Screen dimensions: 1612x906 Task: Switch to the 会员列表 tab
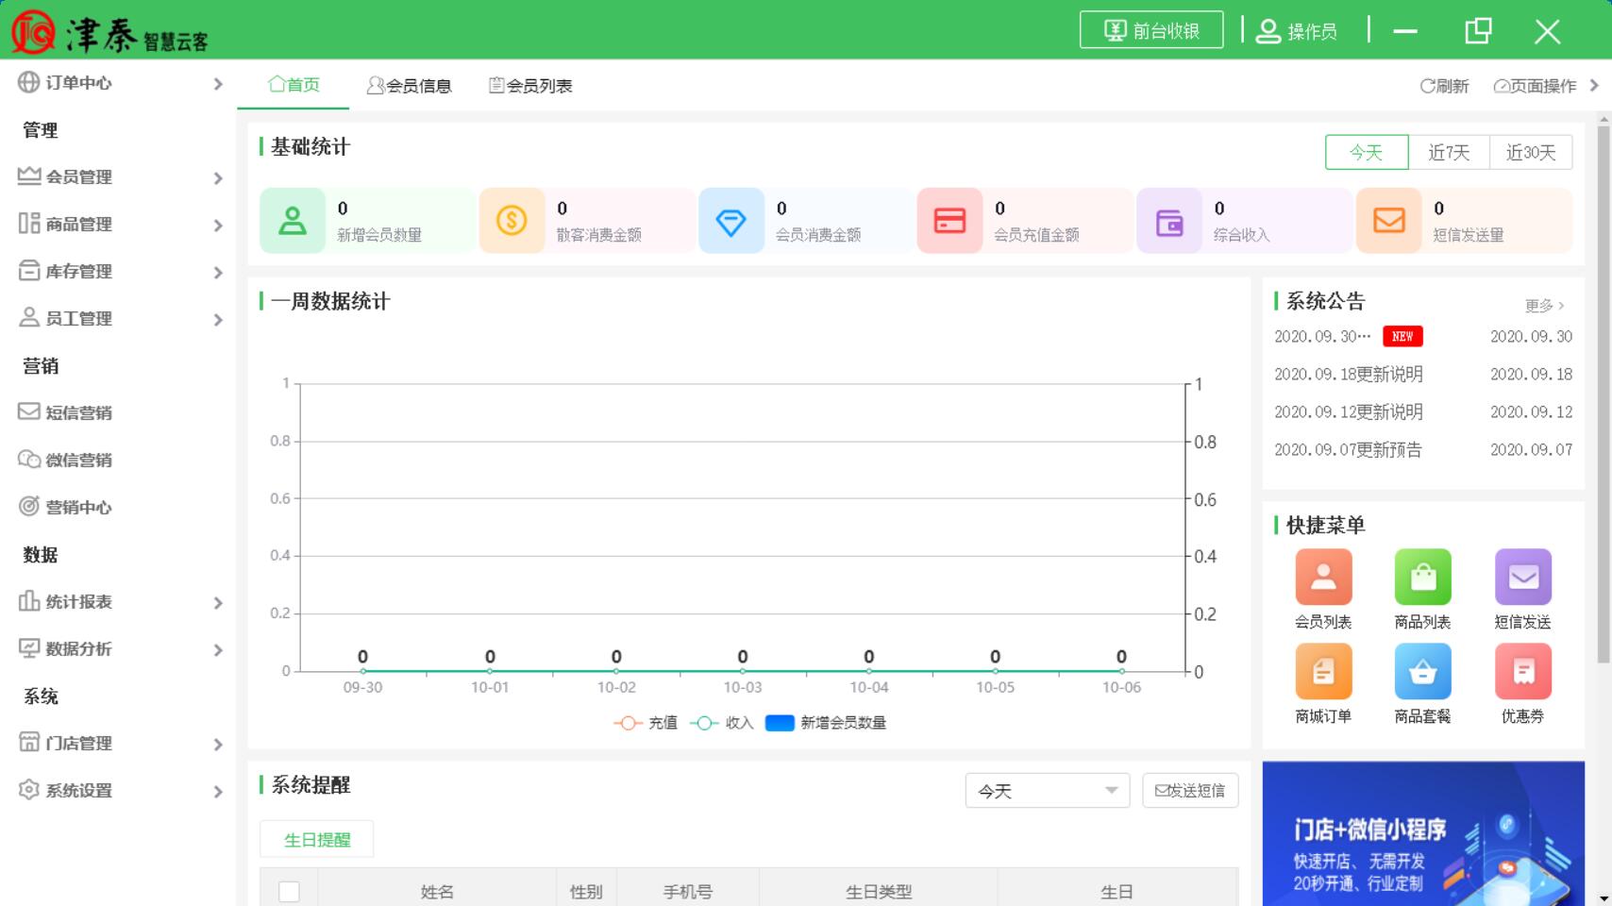coord(530,86)
